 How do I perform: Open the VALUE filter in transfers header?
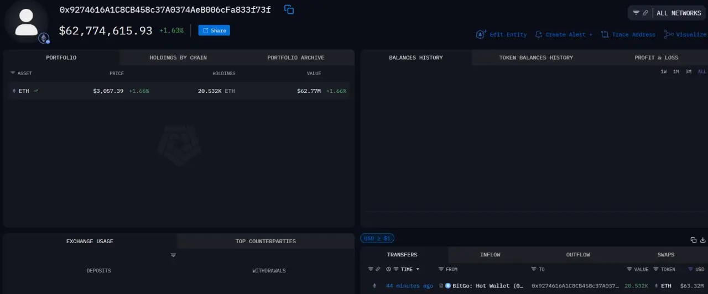629,269
